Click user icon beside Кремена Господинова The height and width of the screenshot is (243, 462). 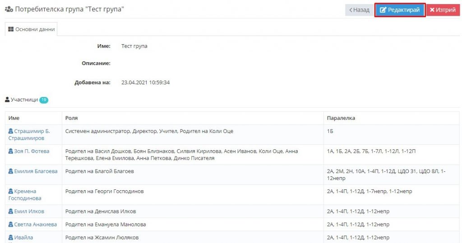11,191
